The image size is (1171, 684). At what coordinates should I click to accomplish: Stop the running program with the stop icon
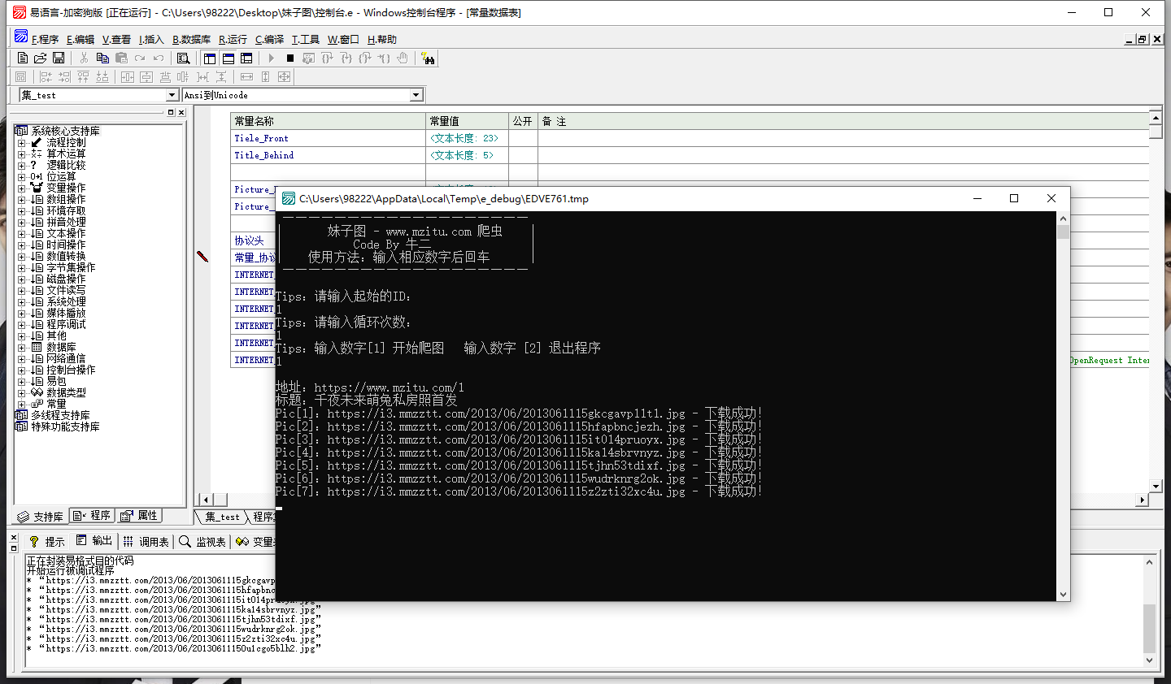289,58
